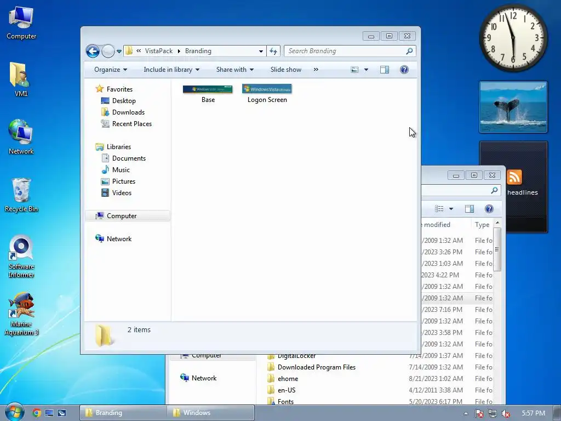Go back in Branding window
561x421 pixels.
93,51
